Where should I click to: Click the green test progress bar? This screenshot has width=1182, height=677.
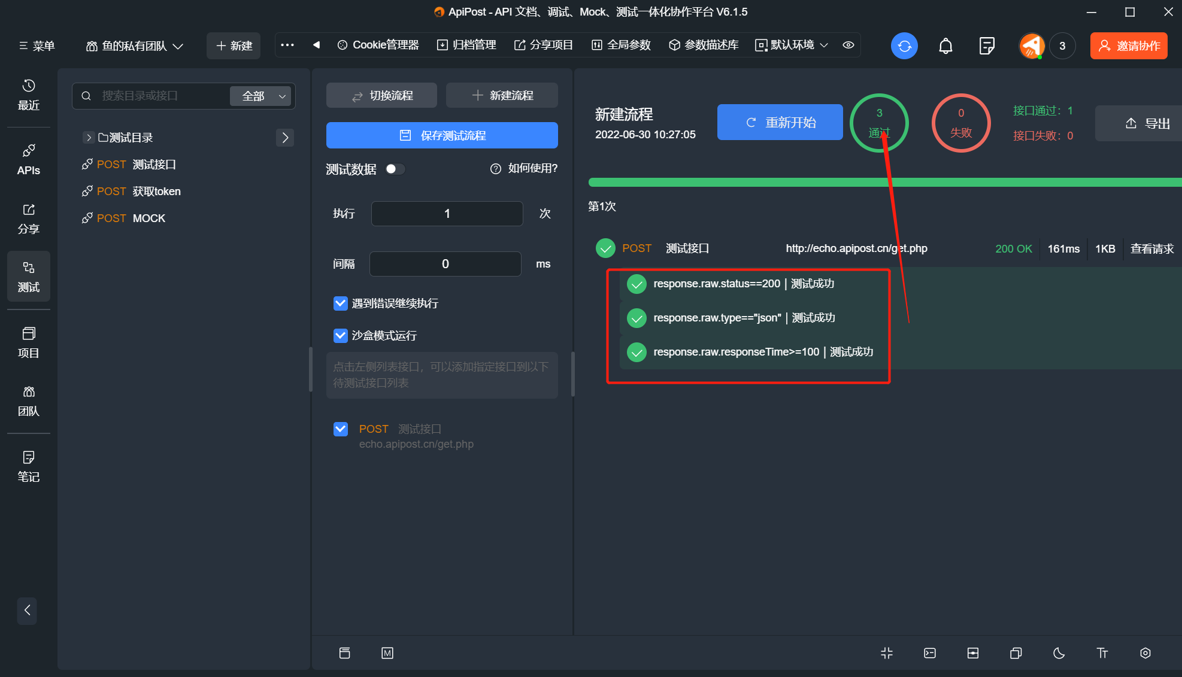point(885,183)
